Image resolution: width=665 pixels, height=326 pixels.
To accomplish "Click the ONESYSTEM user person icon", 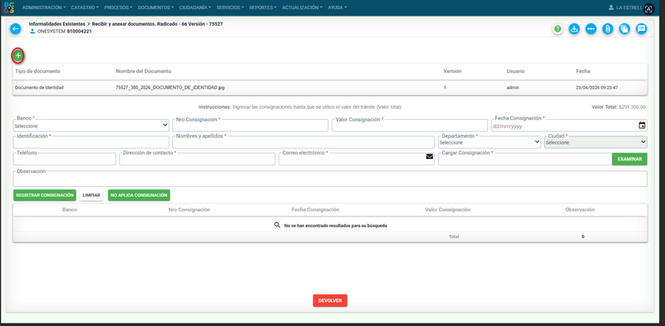I will (x=32, y=32).
